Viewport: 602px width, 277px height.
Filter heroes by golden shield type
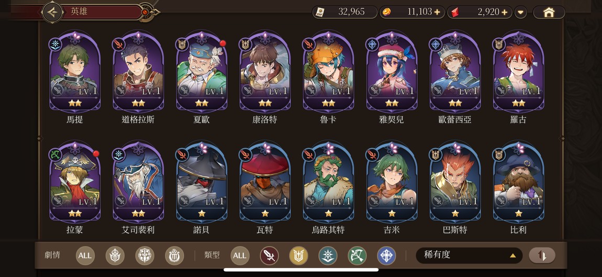[299, 256]
